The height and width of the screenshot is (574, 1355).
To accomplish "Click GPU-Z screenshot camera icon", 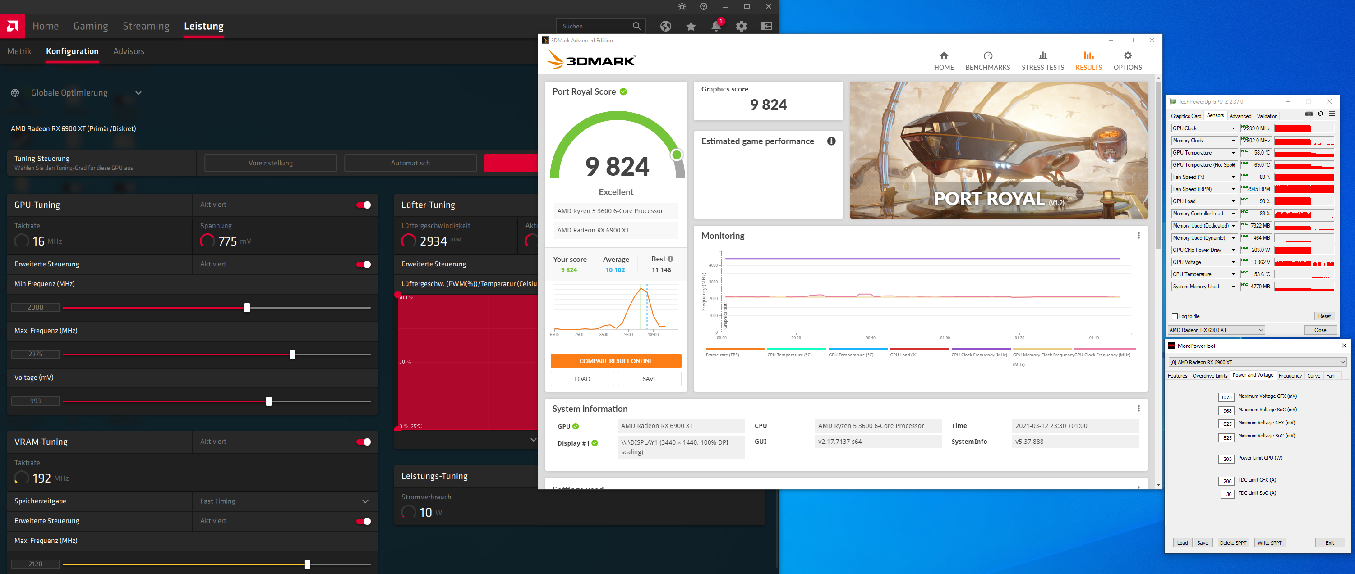I will tap(1309, 114).
